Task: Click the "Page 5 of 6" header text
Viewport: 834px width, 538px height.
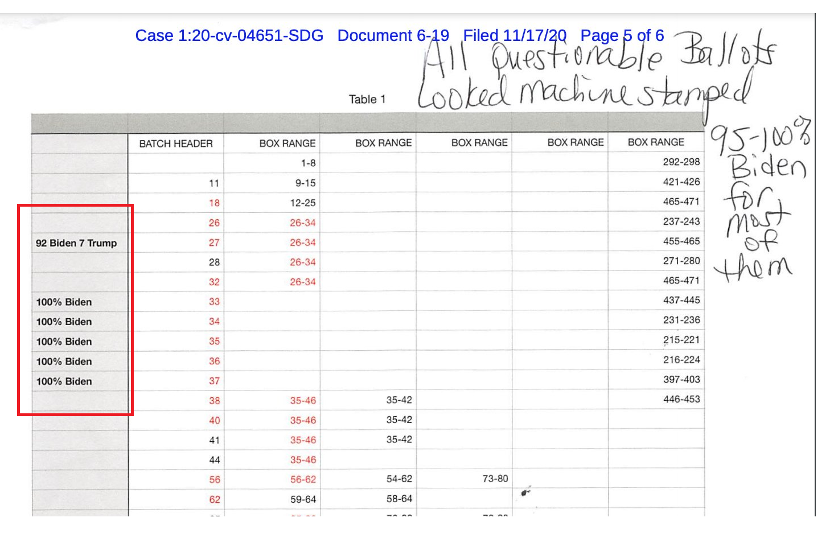Action: click(622, 35)
